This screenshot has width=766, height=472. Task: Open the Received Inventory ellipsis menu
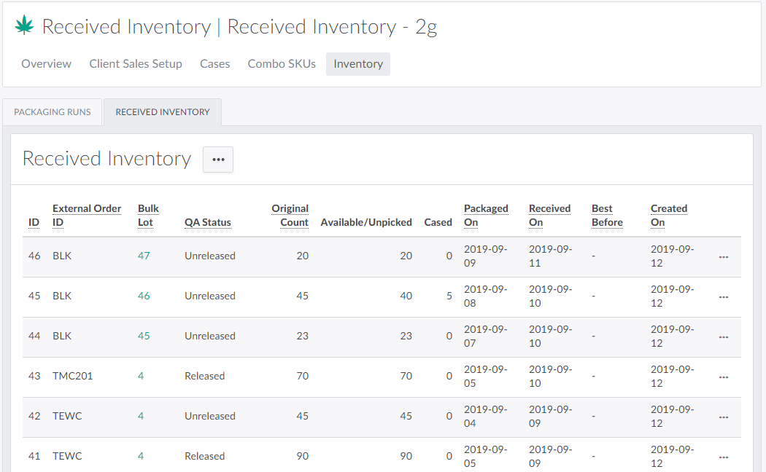click(x=218, y=160)
